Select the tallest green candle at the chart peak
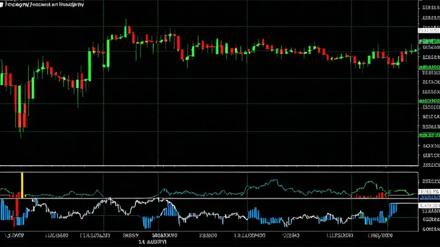This screenshot has width=440, height=247. click(126, 31)
